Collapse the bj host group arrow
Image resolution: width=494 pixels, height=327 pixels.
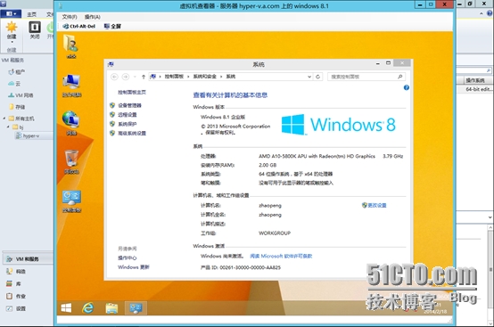(8, 127)
